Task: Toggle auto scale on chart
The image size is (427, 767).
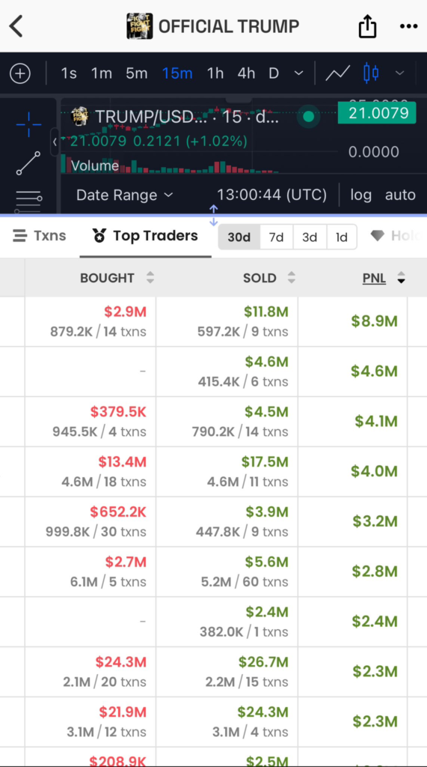Action: coord(400,195)
